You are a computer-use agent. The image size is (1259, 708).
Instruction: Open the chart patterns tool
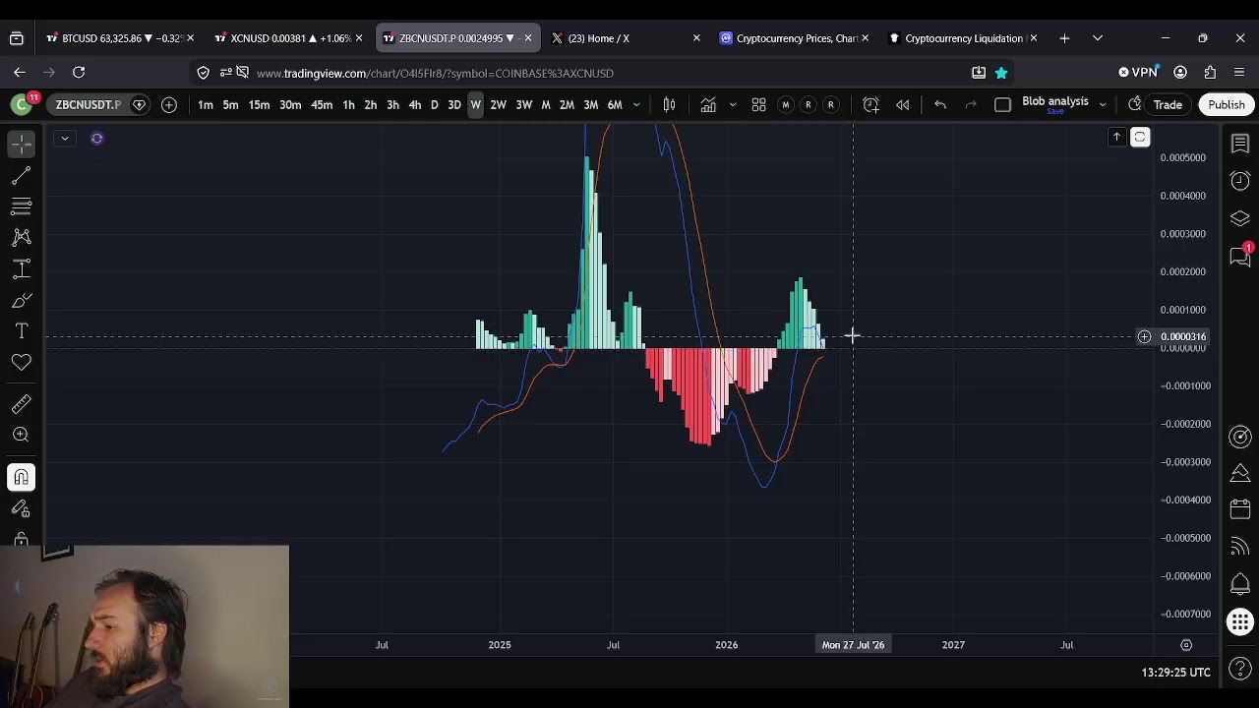[x=21, y=237]
